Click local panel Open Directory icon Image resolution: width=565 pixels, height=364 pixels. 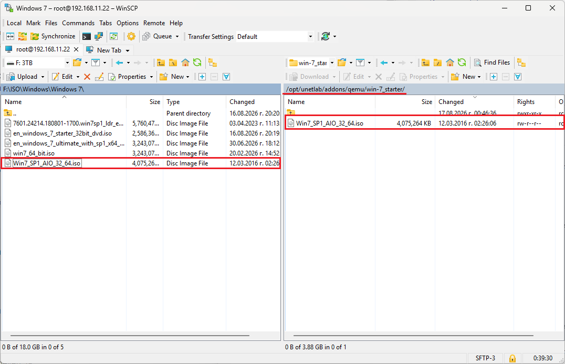pyautogui.click(x=77, y=63)
